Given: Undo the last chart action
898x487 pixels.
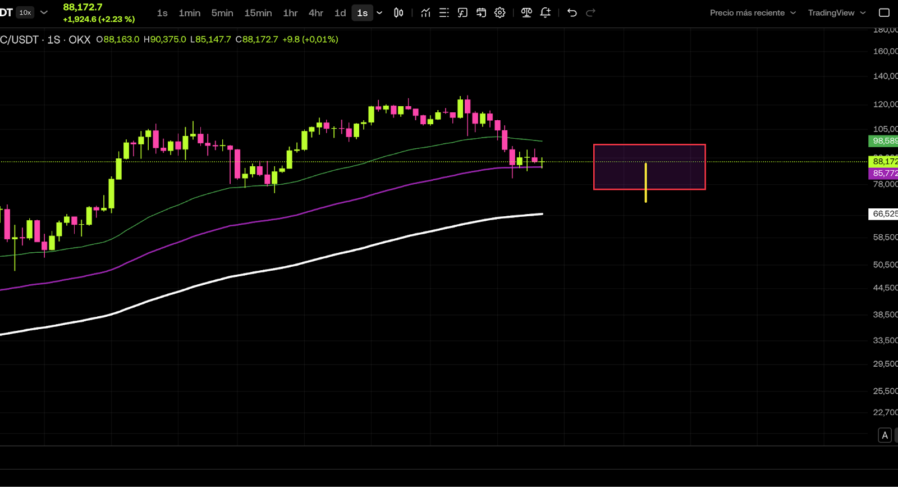Looking at the screenshot, I should click(x=572, y=12).
